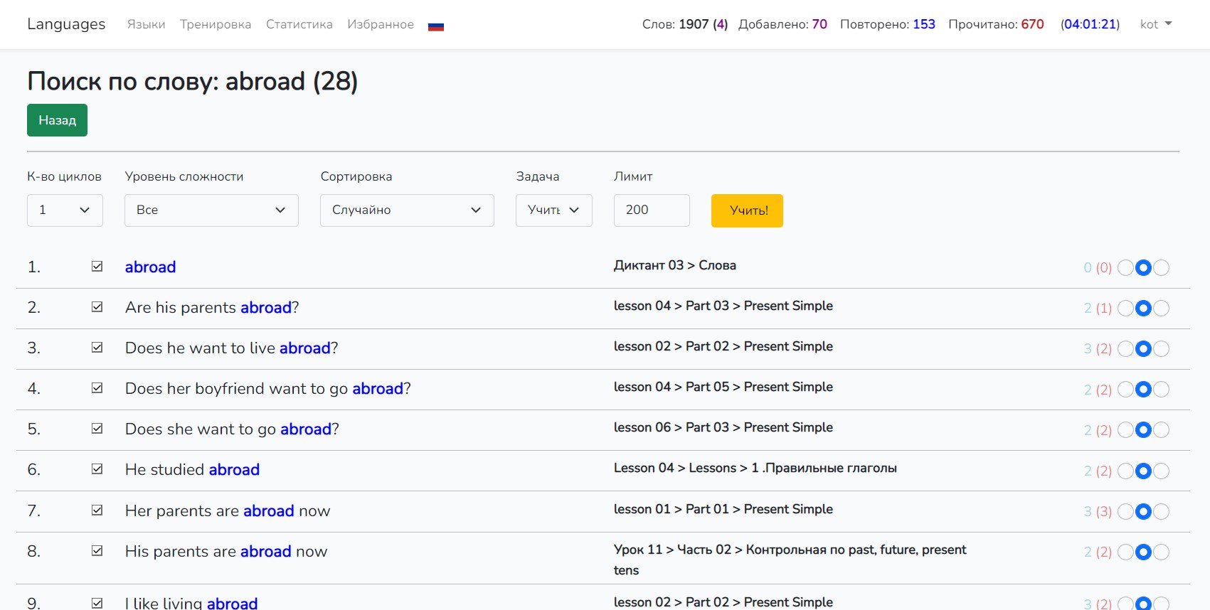Screen dimensions: 1210x610
Task: Uncheck the 'He studied abroad' row checkbox
Action: 97,469
